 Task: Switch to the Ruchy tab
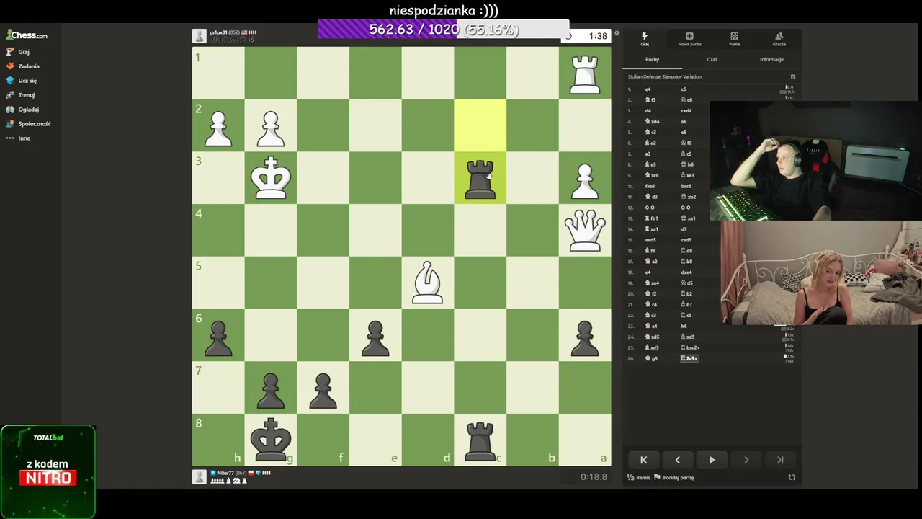pos(652,60)
